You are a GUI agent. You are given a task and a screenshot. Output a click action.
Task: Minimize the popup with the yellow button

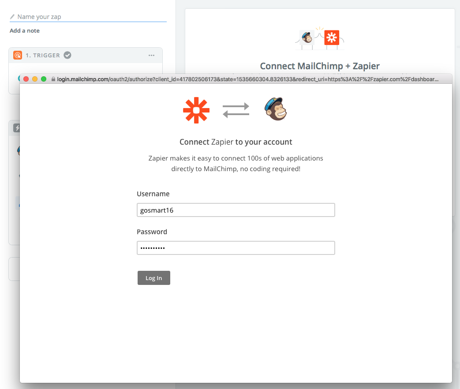point(34,79)
